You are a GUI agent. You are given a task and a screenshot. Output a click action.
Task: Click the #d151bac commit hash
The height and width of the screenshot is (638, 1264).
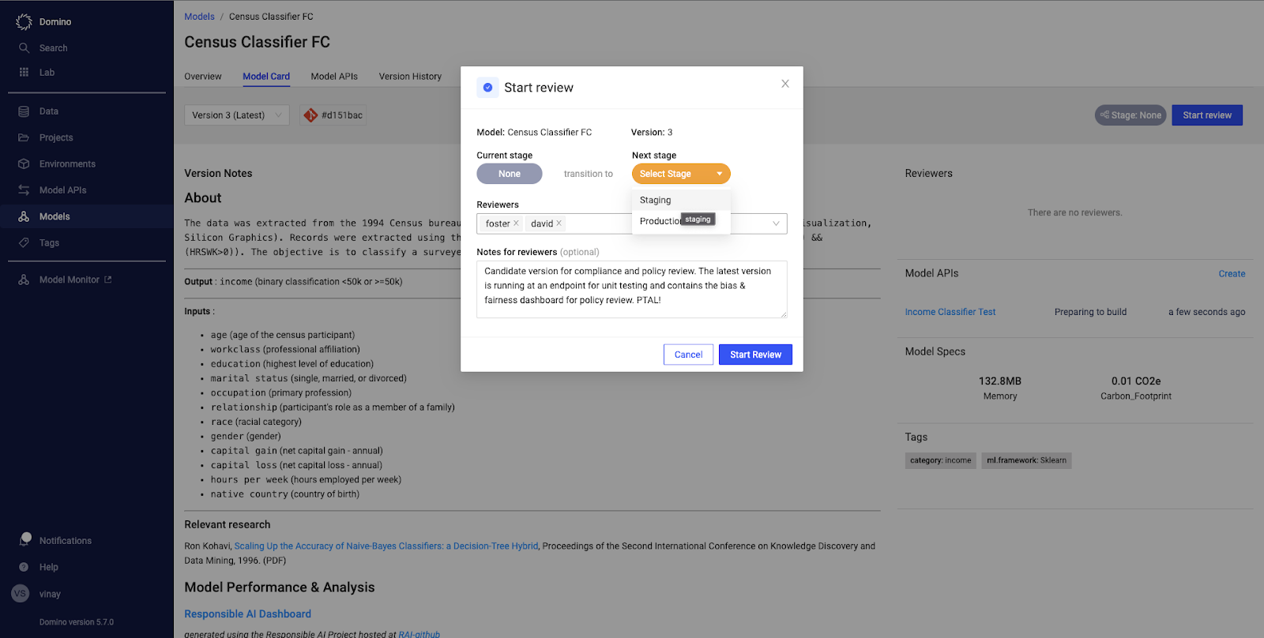[x=342, y=115]
